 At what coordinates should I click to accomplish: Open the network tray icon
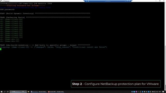pos(155,92)
